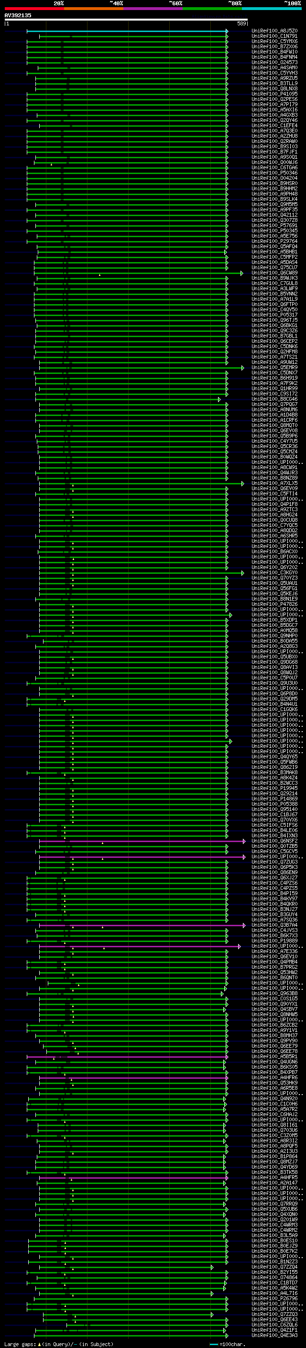Select hit label UniRef100_C0S1G5
The height and width of the screenshot is (1348, 306).
pyautogui.click(x=274, y=998)
